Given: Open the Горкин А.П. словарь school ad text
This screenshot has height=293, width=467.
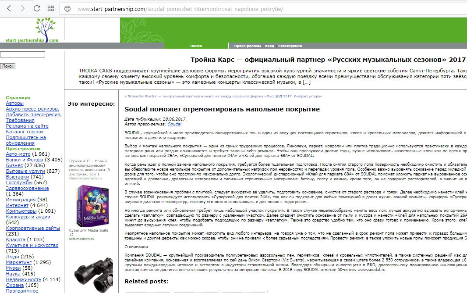Looking at the screenshot, I should click(90, 168).
